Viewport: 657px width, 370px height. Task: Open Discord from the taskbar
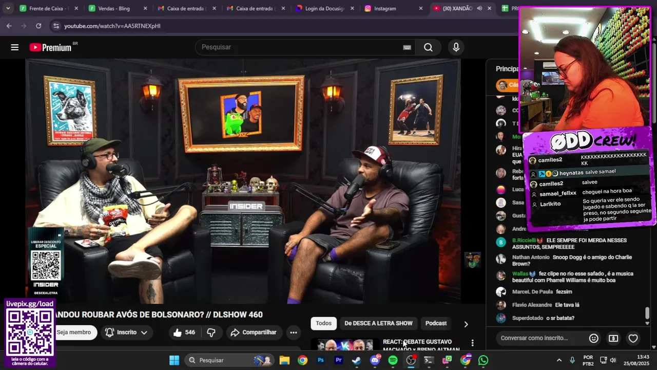tap(375, 360)
